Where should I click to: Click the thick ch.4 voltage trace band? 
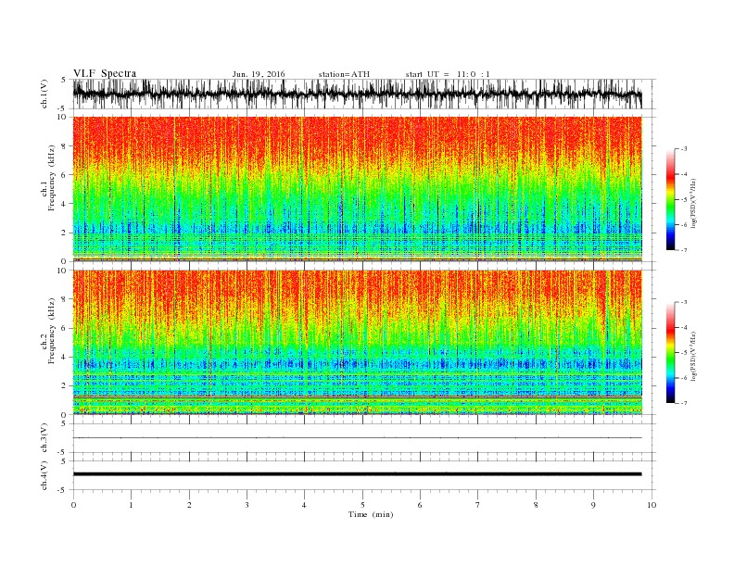358,474
